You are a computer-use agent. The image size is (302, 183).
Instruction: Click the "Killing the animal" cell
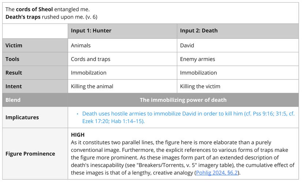(x=92, y=86)
